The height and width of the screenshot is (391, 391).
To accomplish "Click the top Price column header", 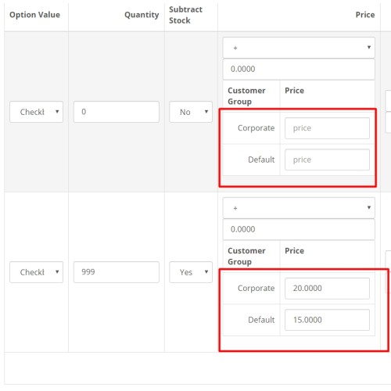I will point(365,15).
